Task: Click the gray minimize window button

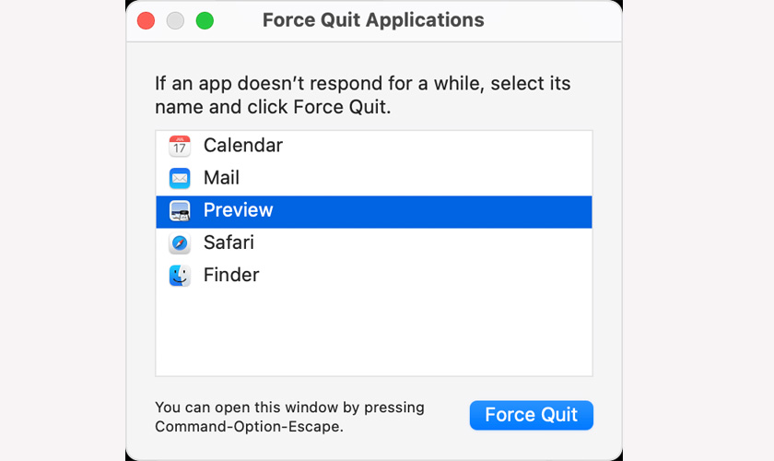Action: pyautogui.click(x=175, y=21)
